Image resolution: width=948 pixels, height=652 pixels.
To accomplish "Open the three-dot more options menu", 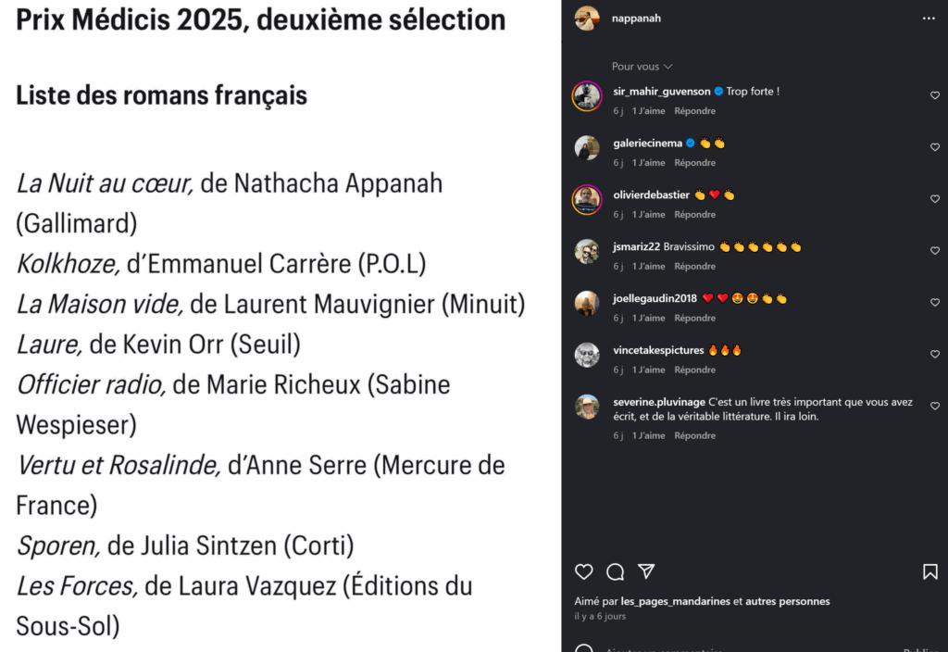I will (x=929, y=19).
